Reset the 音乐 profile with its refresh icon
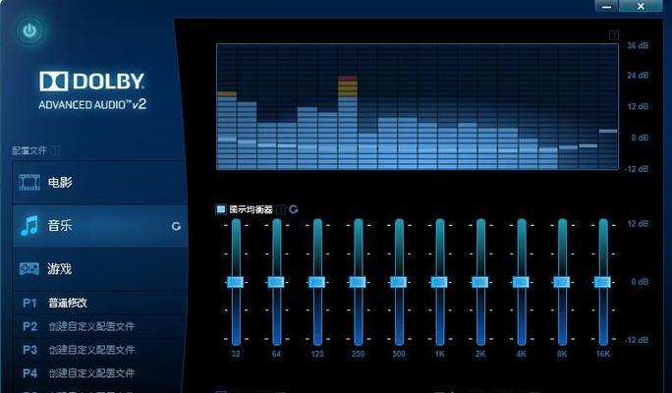 pos(176,226)
